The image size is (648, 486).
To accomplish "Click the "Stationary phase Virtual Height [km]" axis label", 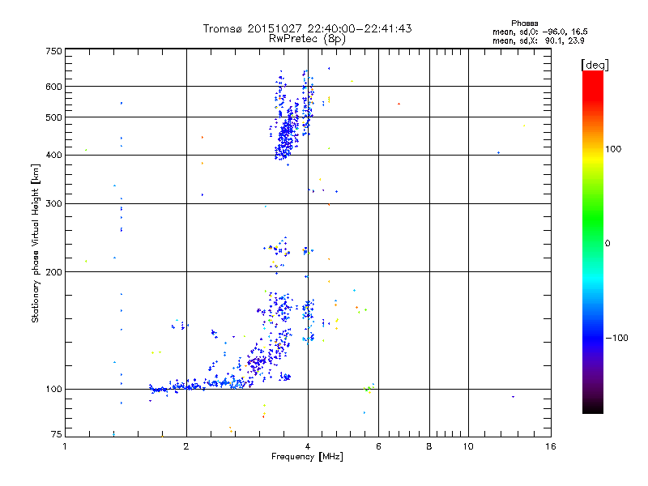I will 35,243.
